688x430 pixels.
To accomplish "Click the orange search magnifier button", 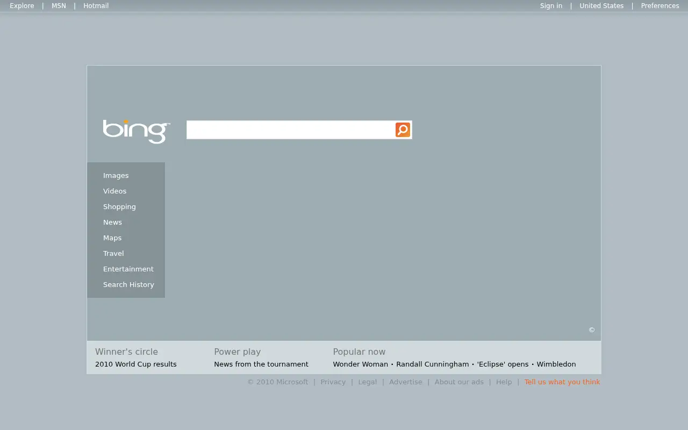I will (403, 130).
